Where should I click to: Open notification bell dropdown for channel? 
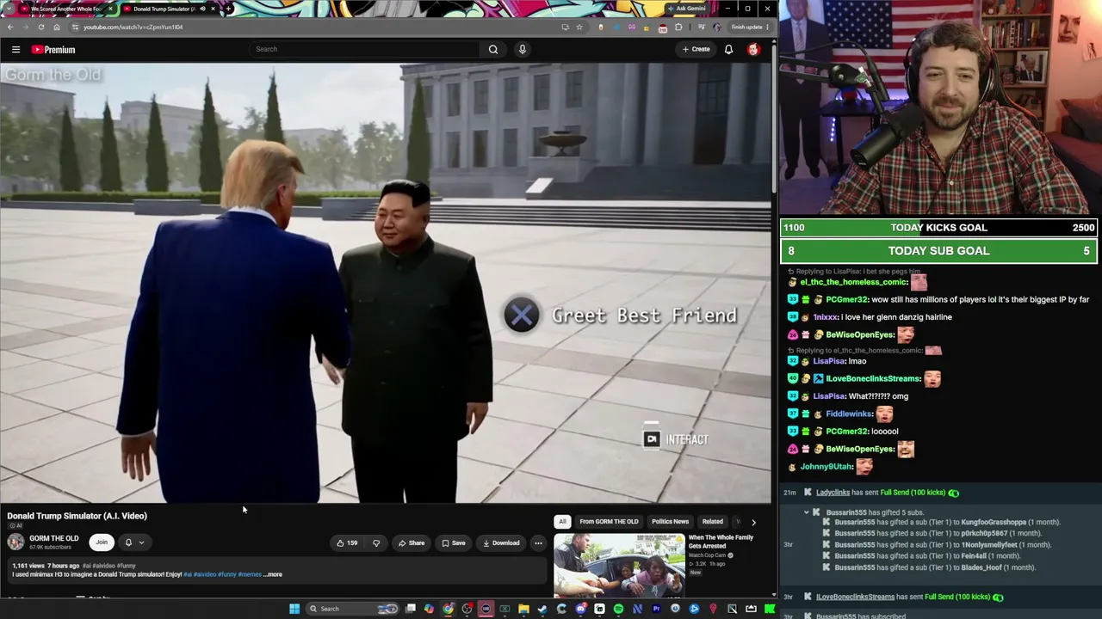click(x=134, y=542)
